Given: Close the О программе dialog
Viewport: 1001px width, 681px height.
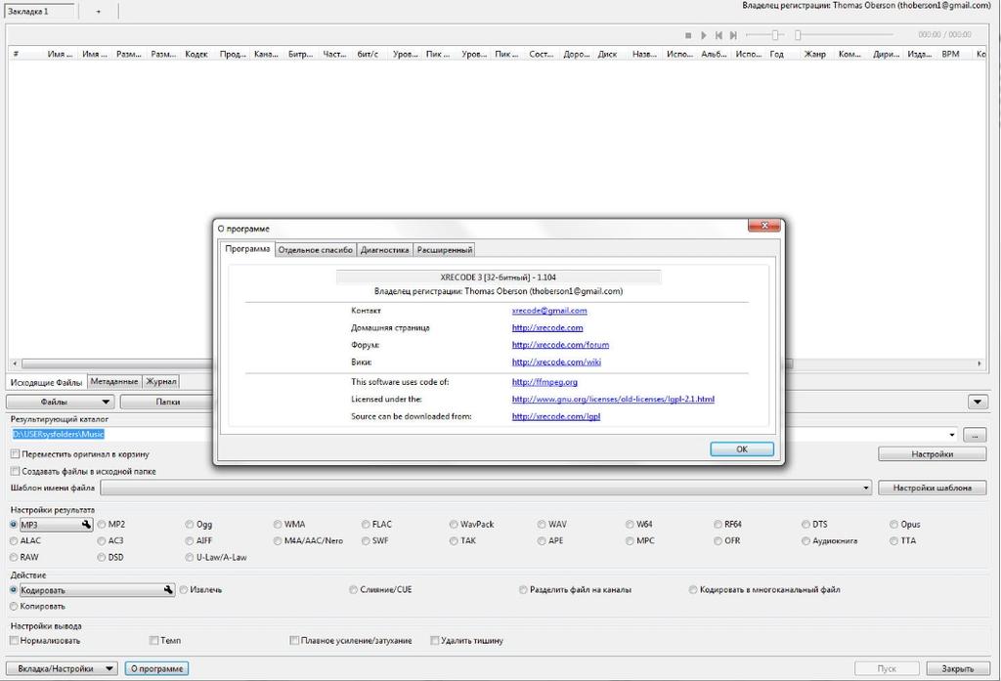Looking at the screenshot, I should pyautogui.click(x=763, y=226).
